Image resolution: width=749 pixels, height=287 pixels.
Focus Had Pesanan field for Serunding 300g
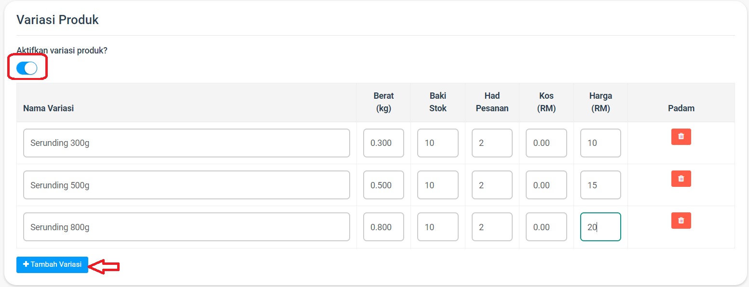492,143
